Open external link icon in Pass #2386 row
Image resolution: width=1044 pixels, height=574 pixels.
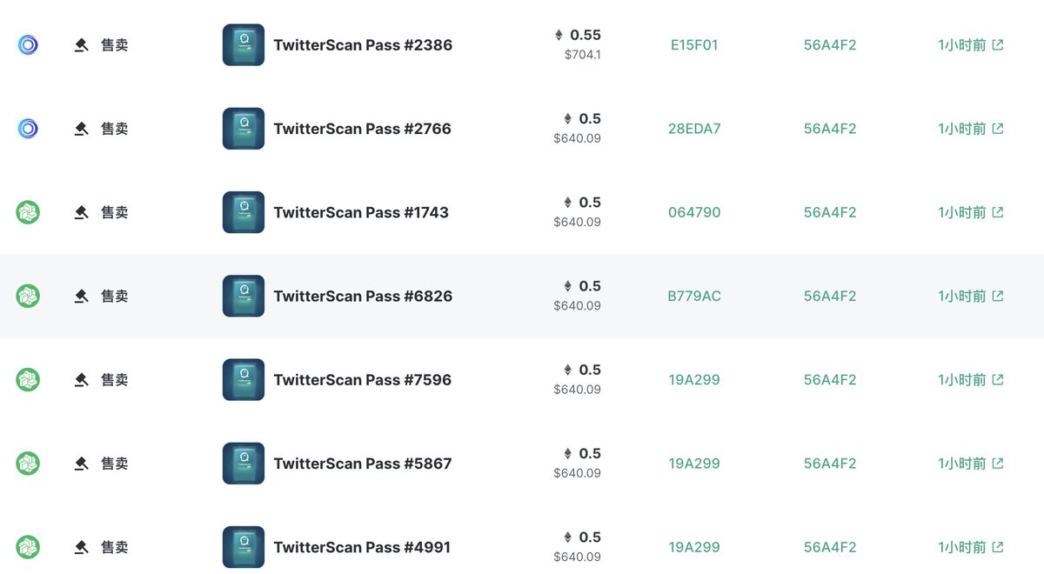click(998, 45)
